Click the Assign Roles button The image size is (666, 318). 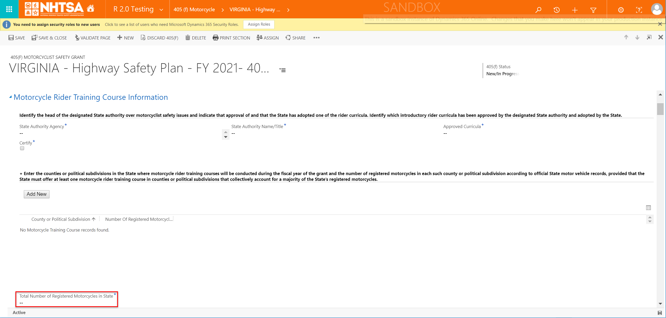259,24
